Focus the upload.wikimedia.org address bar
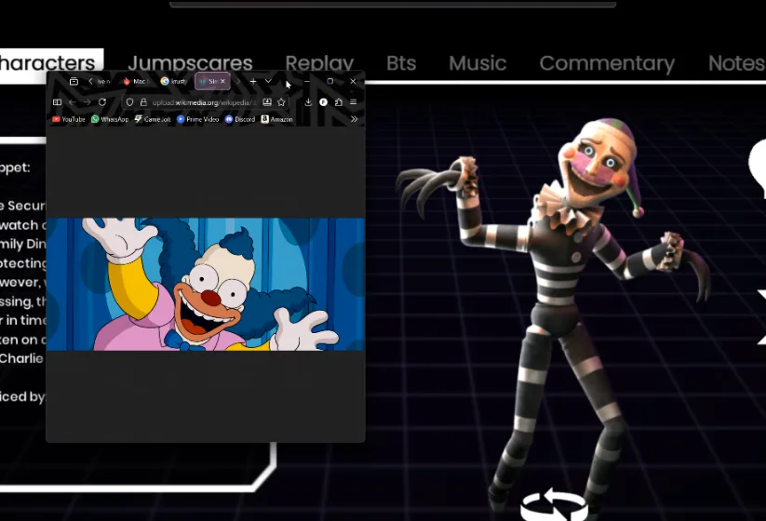Viewport: 766px width, 521px height. point(204,102)
